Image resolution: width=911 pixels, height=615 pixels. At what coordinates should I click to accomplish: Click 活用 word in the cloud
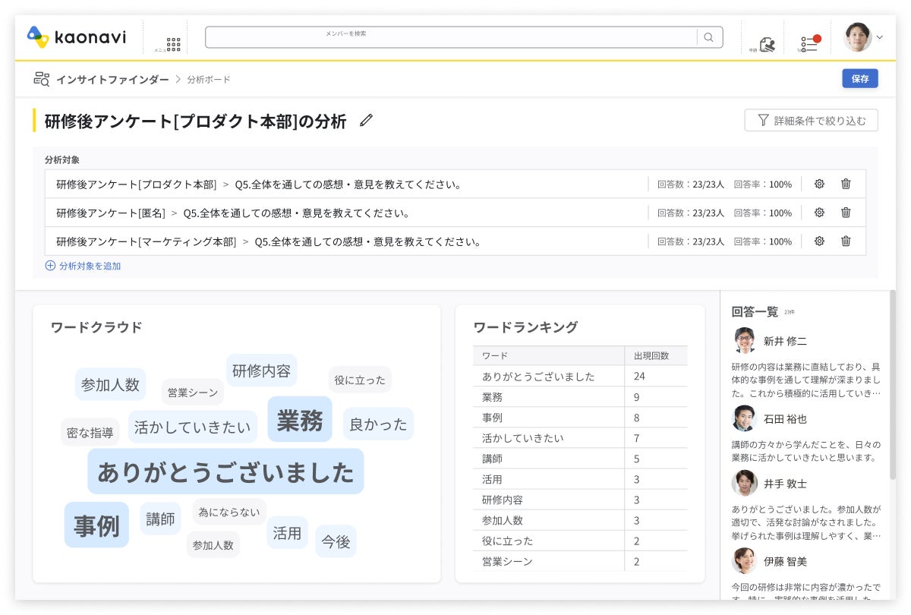[287, 533]
